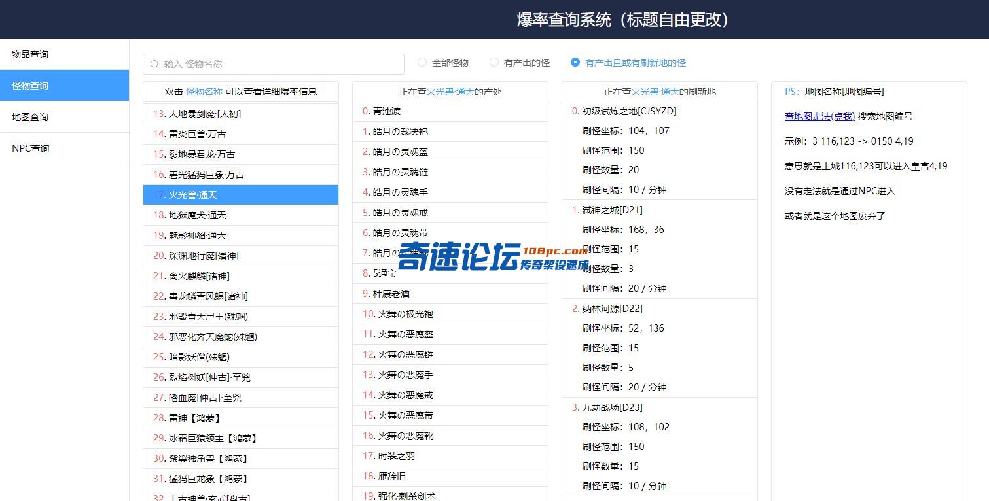Click the 刷怪坐标: 168, 36 entry
The height and width of the screenshot is (501, 989).
623,230
